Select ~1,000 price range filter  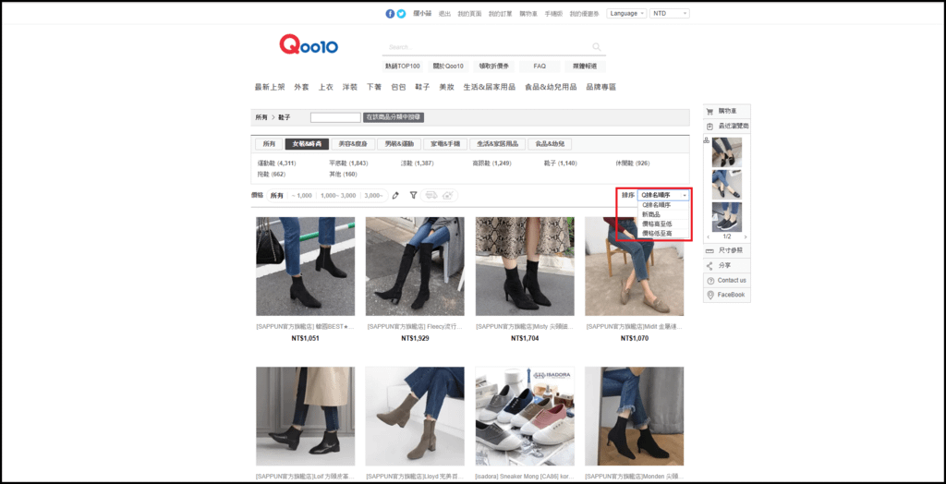tap(301, 196)
